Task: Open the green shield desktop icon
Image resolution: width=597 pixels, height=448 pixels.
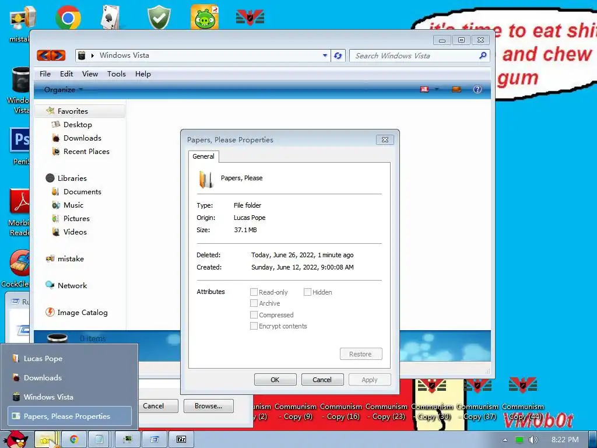Action: click(x=159, y=17)
